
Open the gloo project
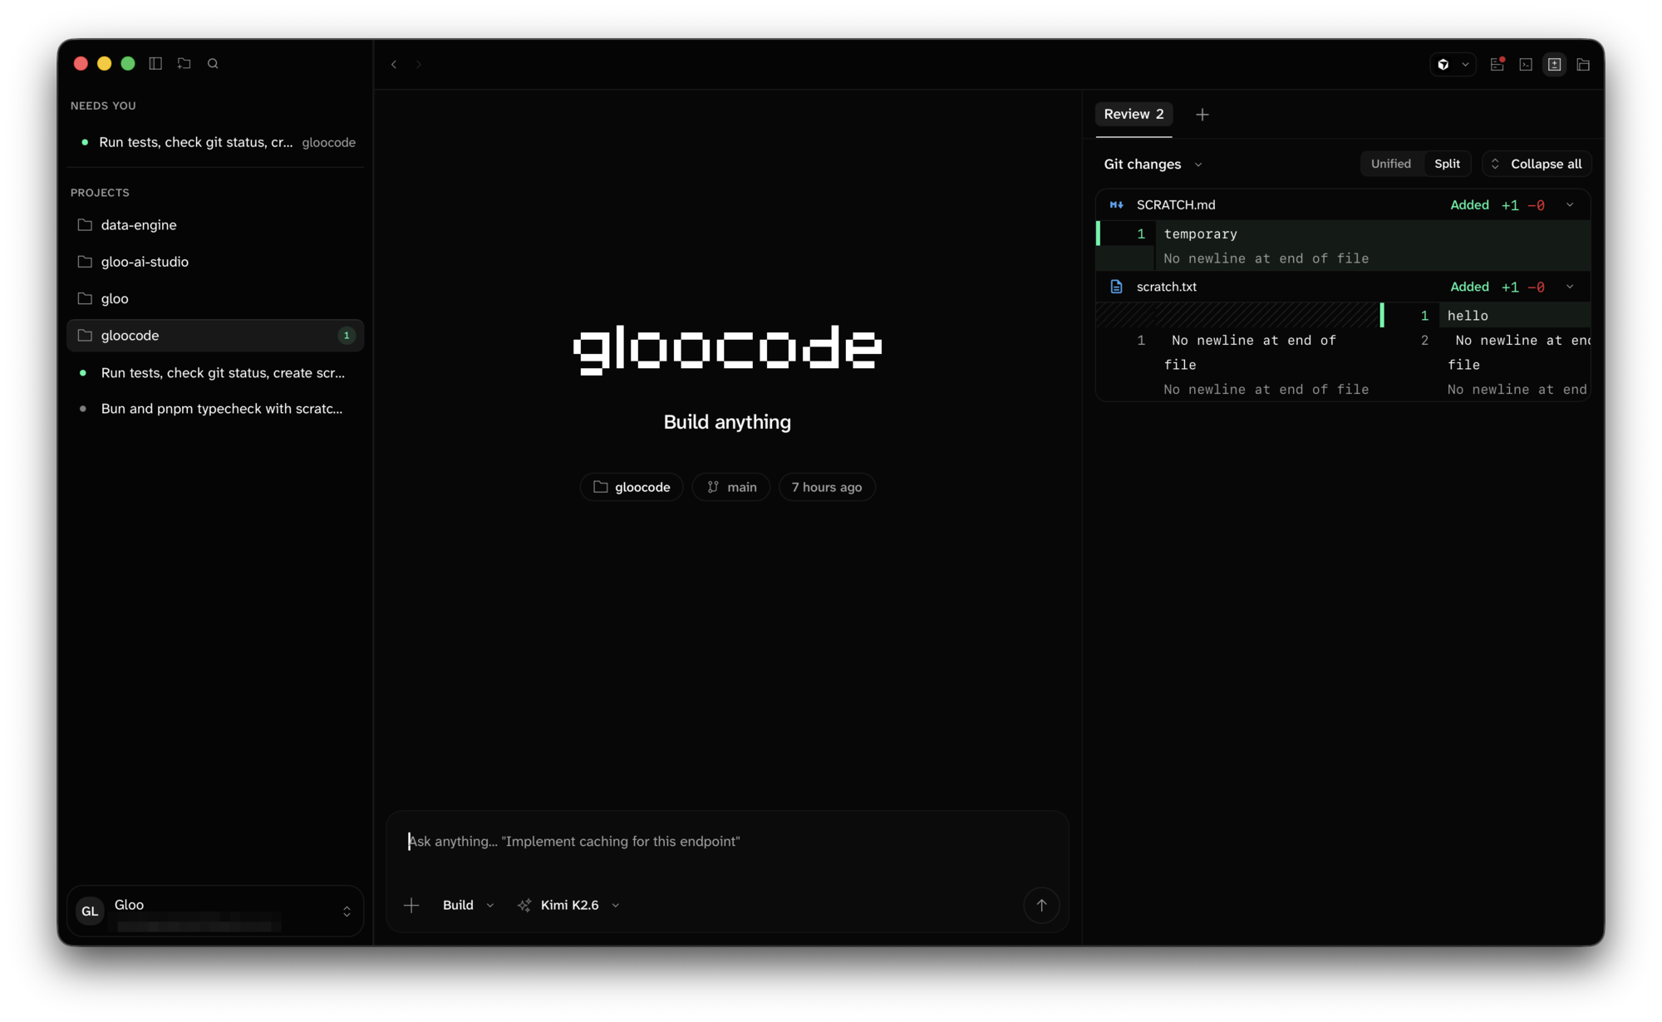point(215,298)
